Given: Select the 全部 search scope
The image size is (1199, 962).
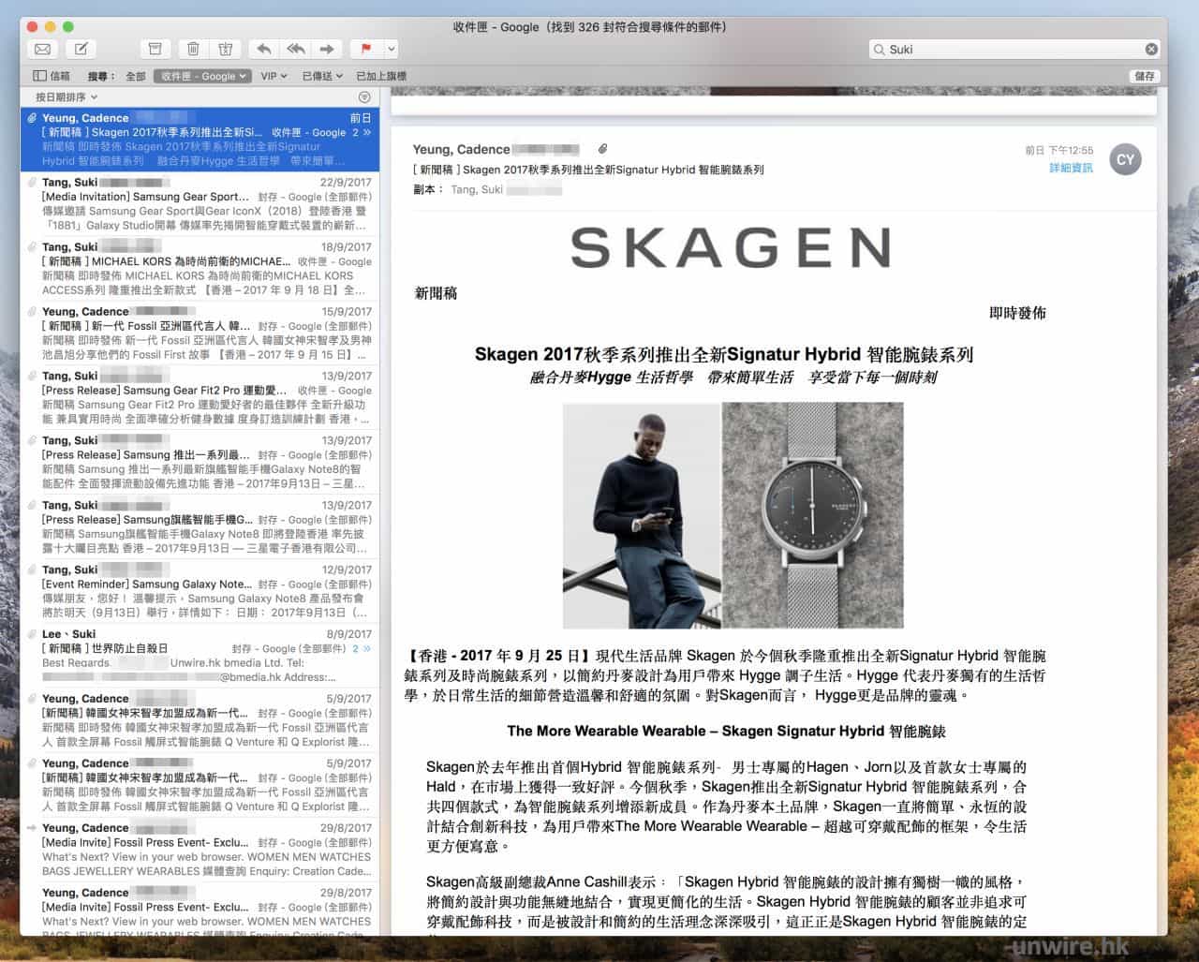Looking at the screenshot, I should 136,76.
